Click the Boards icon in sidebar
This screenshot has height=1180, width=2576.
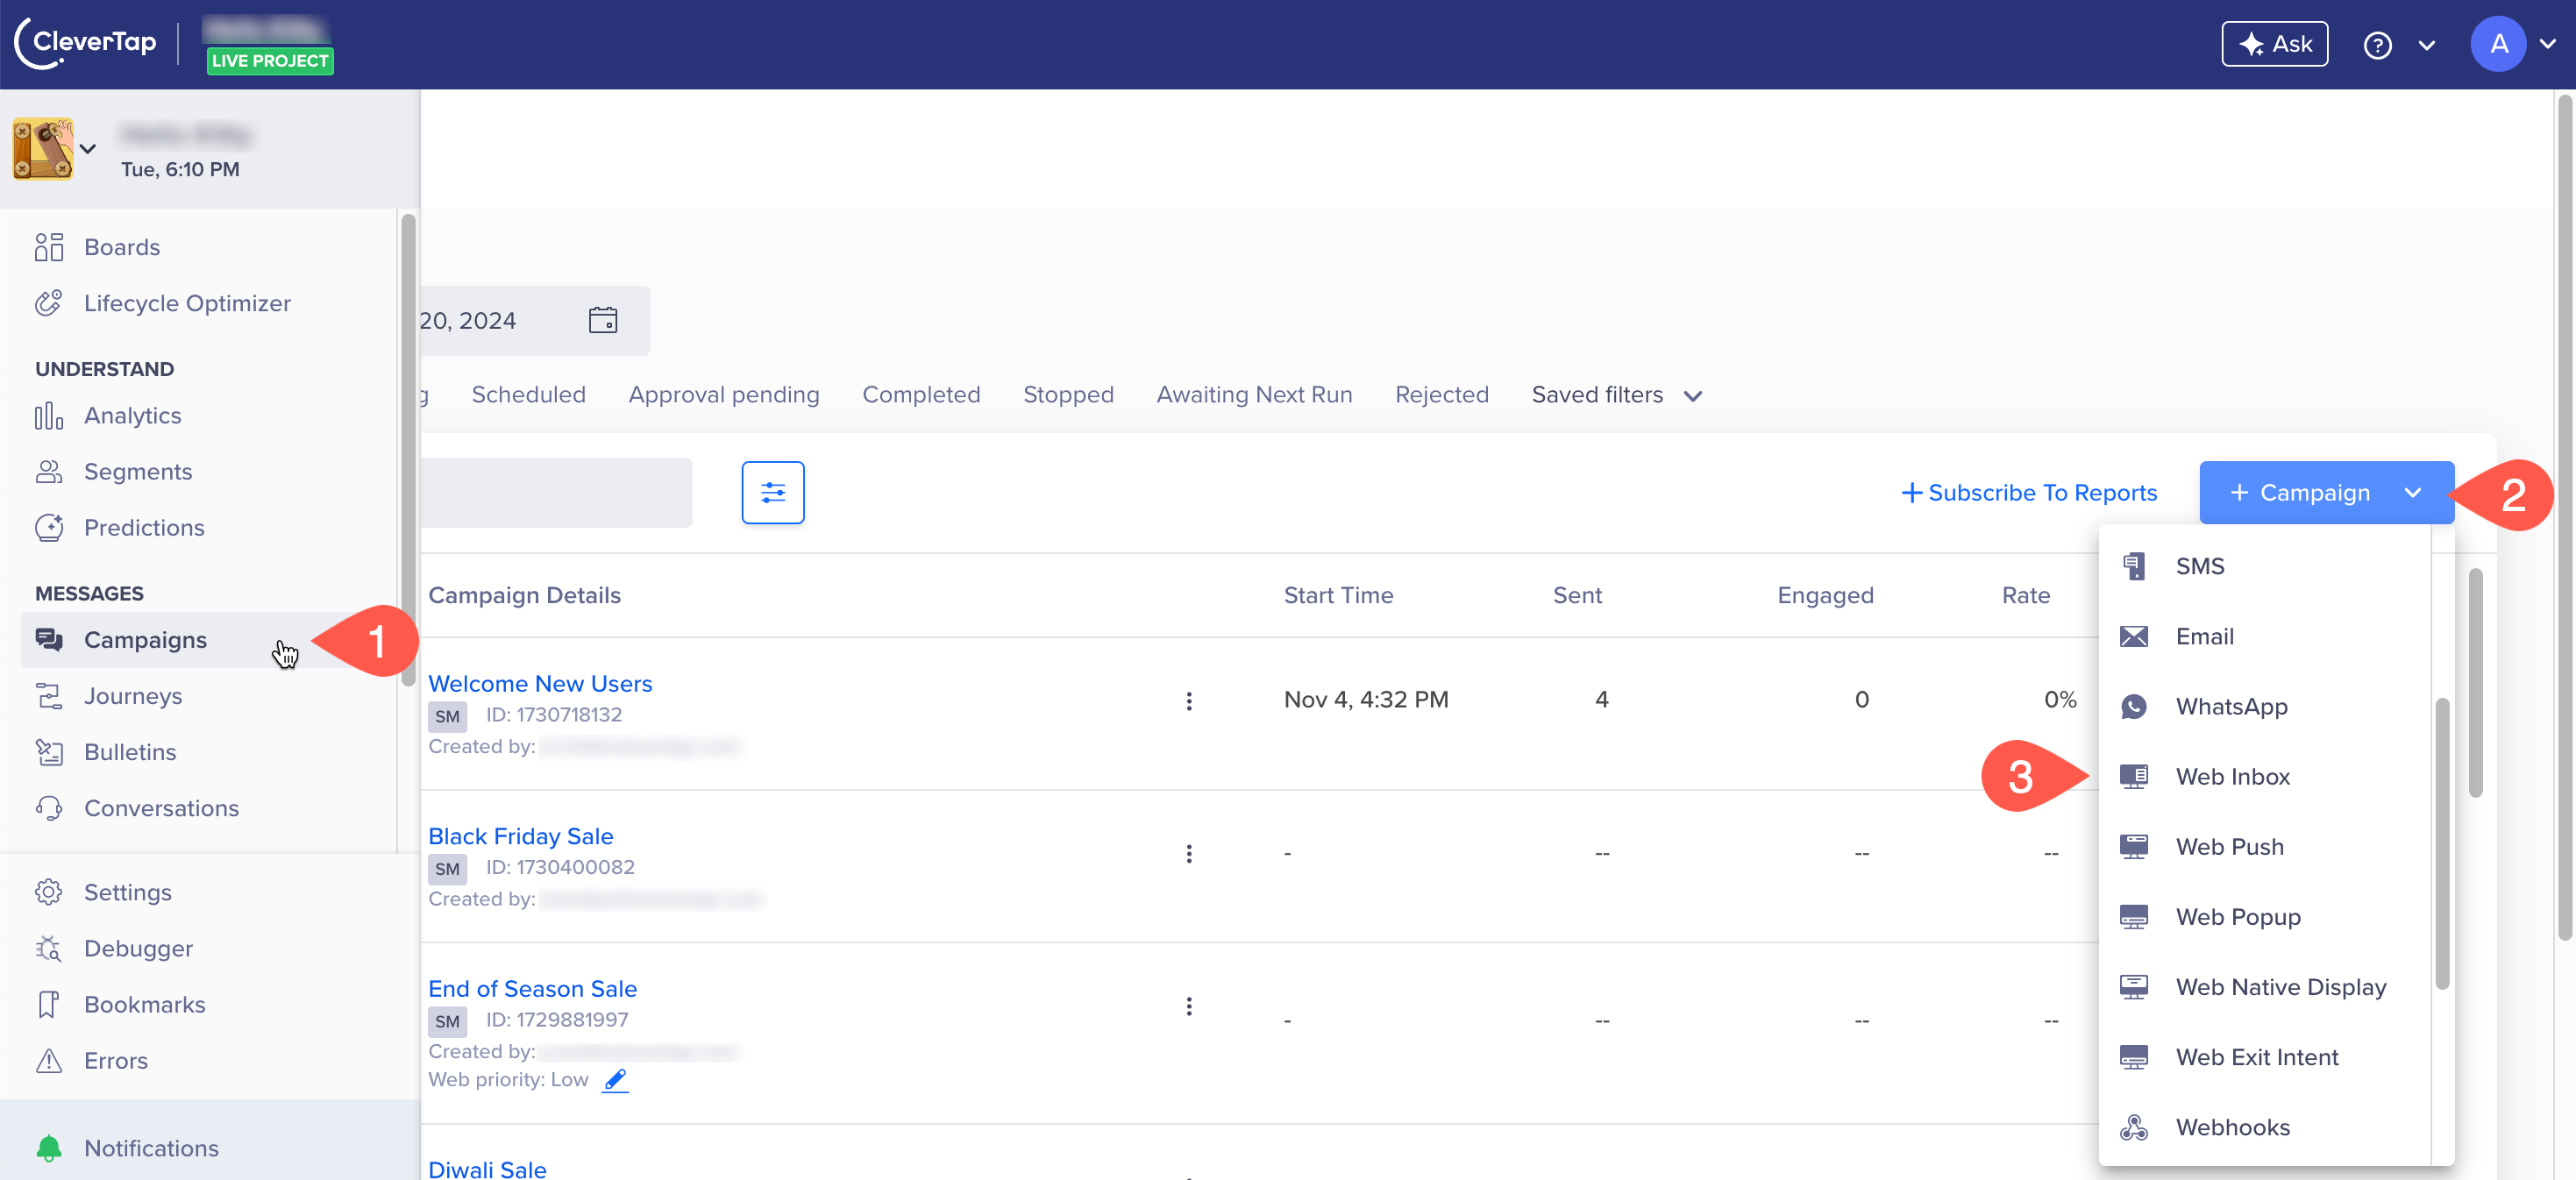click(49, 246)
